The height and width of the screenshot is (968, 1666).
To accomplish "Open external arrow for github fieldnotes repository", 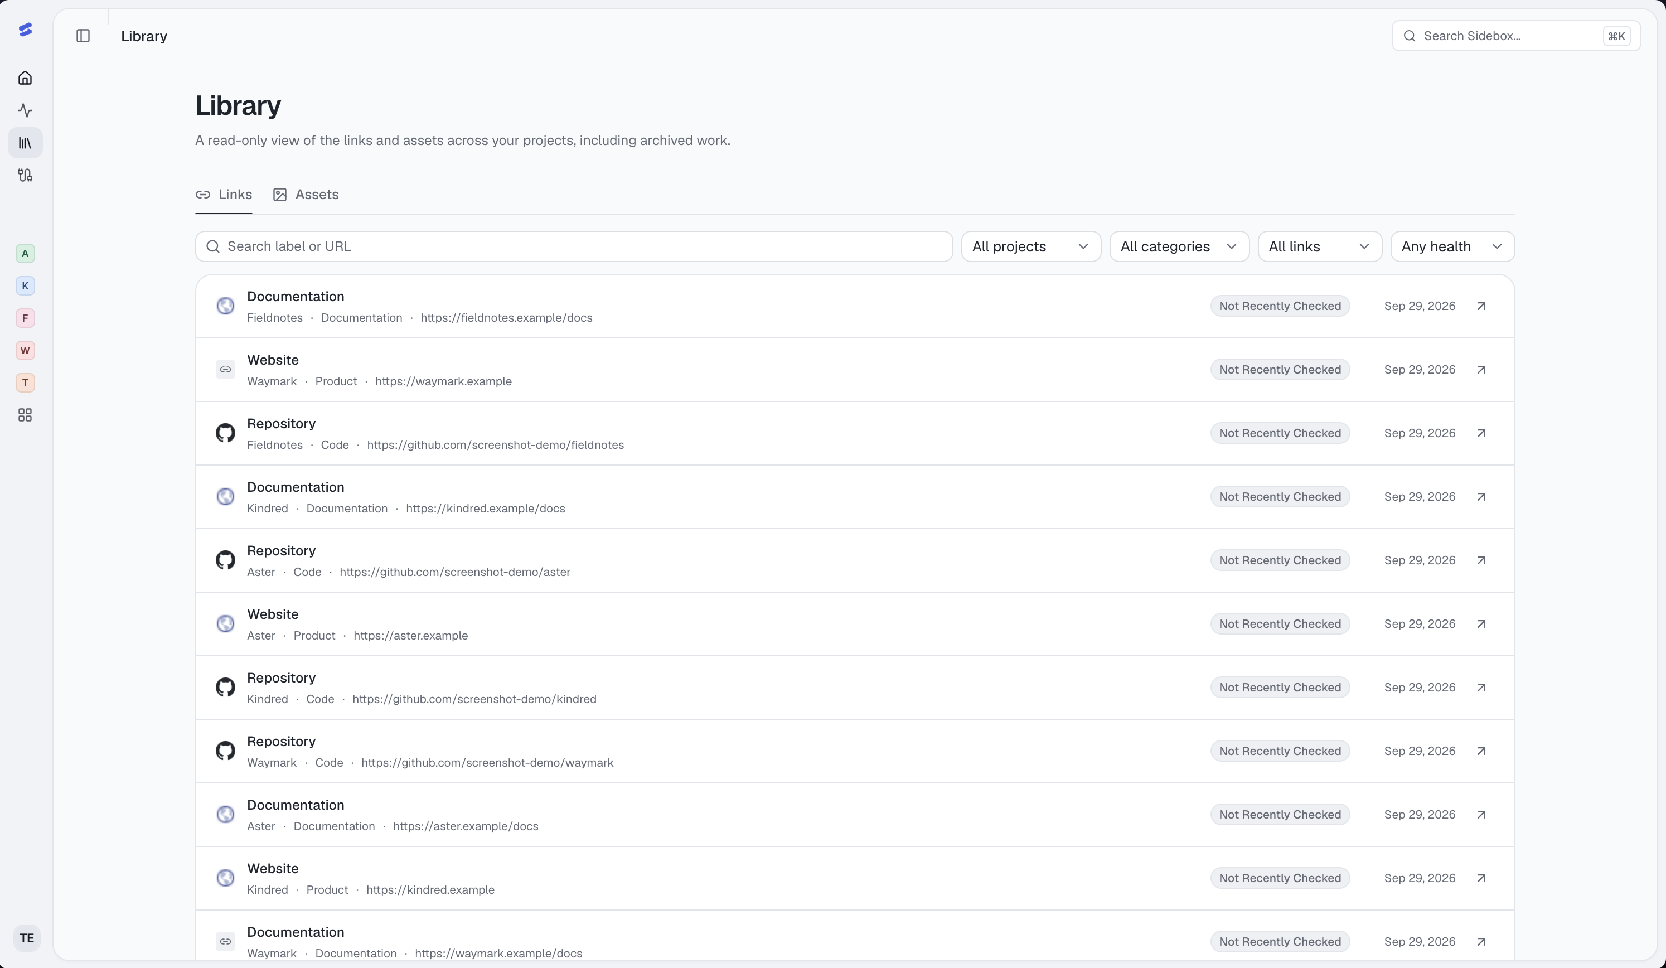I will click(1481, 433).
